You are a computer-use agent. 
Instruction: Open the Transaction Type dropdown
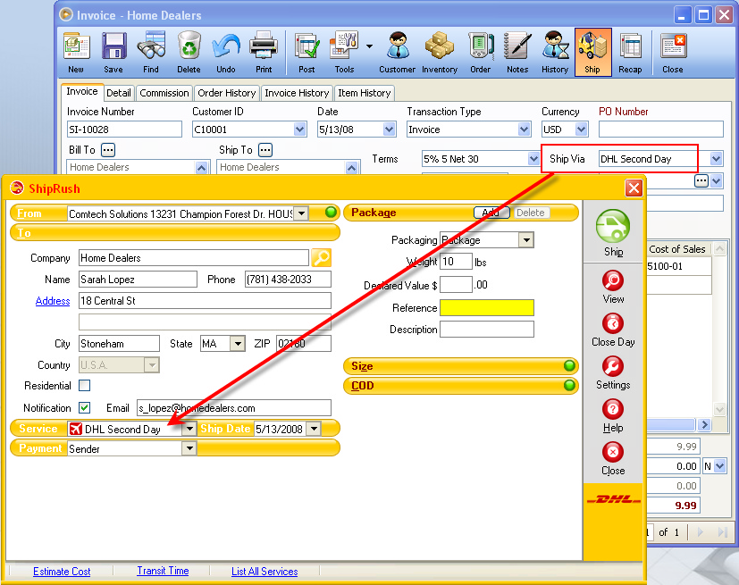tap(524, 130)
